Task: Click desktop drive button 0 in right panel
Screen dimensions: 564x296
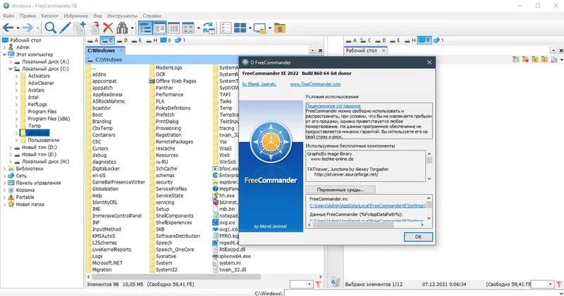Action: [424, 41]
